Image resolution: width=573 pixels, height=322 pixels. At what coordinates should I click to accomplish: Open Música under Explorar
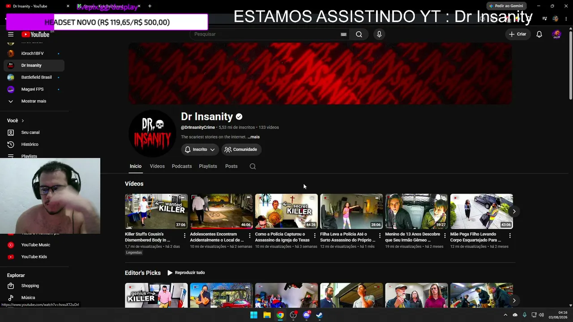point(34,297)
